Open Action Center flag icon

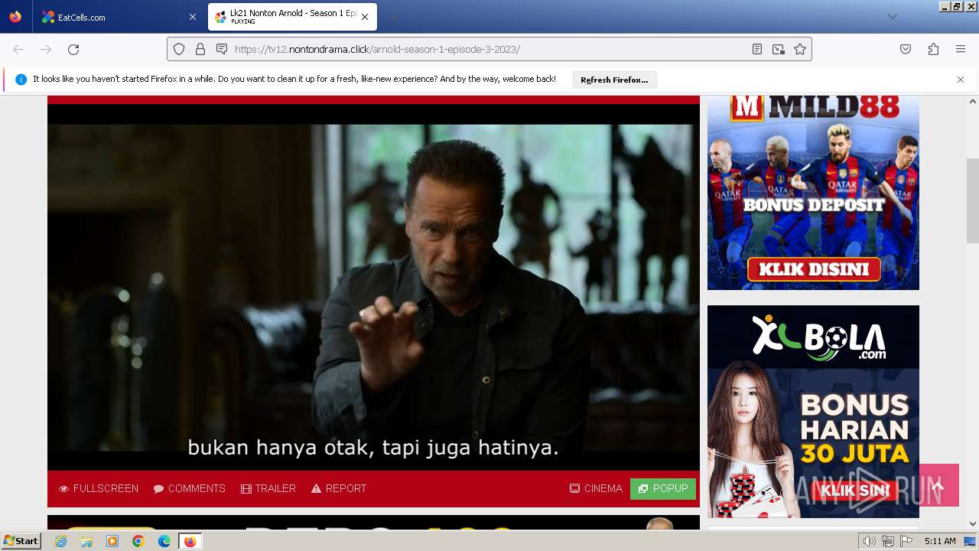[906, 541]
